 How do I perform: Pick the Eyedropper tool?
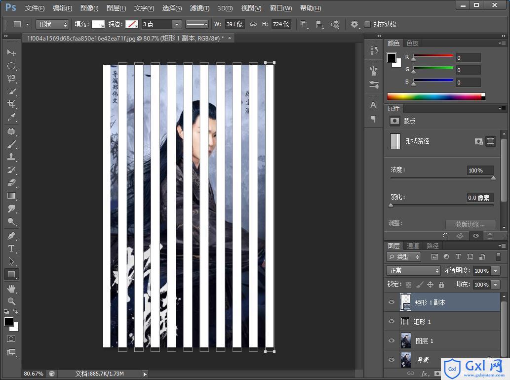click(11, 117)
